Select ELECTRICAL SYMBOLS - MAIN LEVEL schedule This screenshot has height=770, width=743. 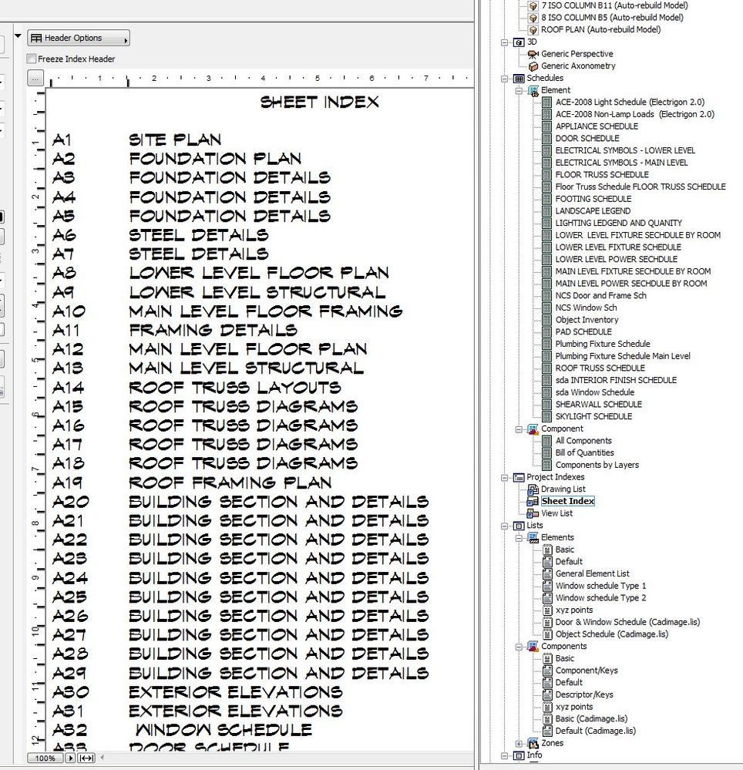(622, 163)
